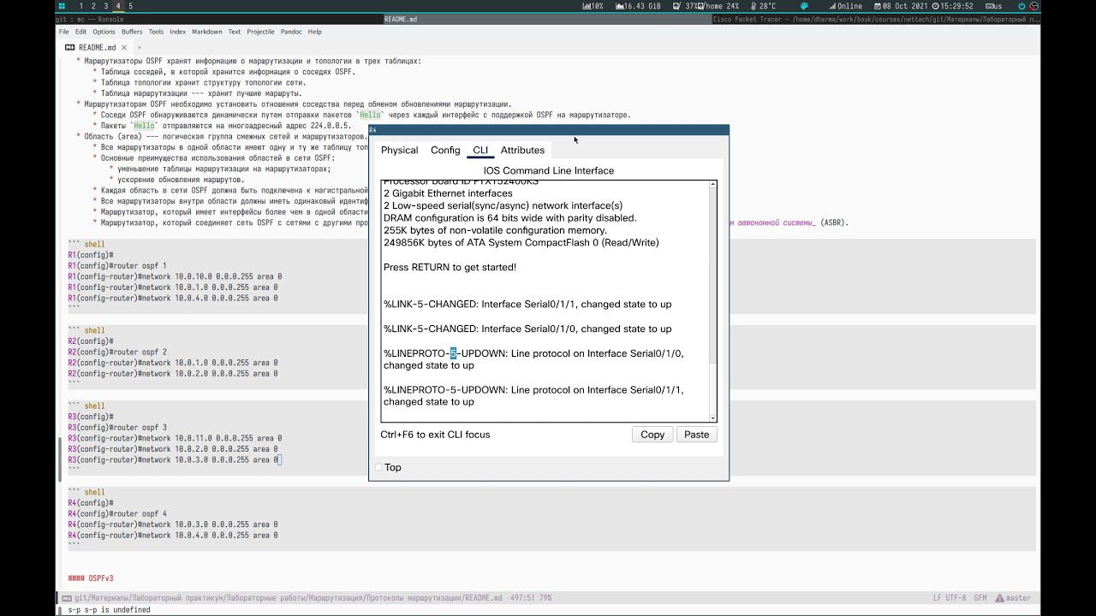Click the LF UTF-8 encoding indicator
The image size is (1096, 616).
[x=950, y=598]
